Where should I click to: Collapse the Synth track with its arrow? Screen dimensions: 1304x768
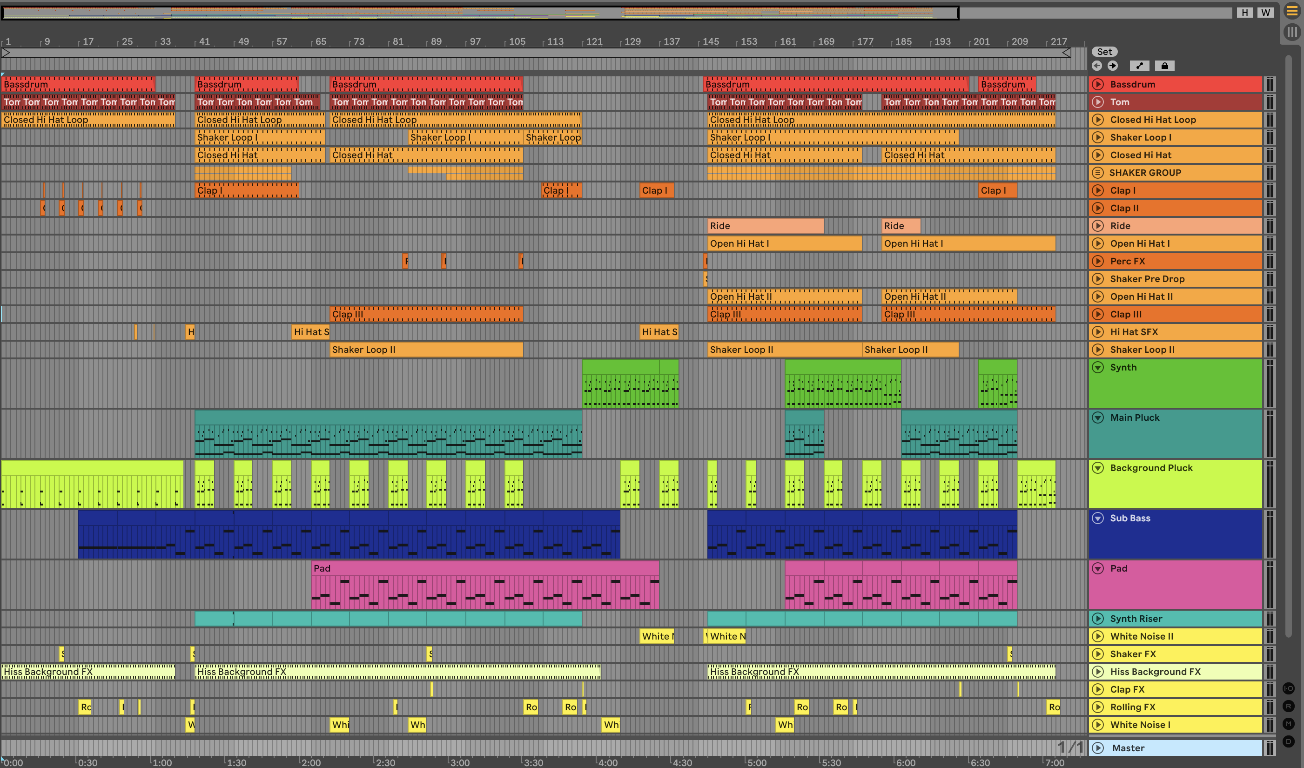tap(1097, 367)
